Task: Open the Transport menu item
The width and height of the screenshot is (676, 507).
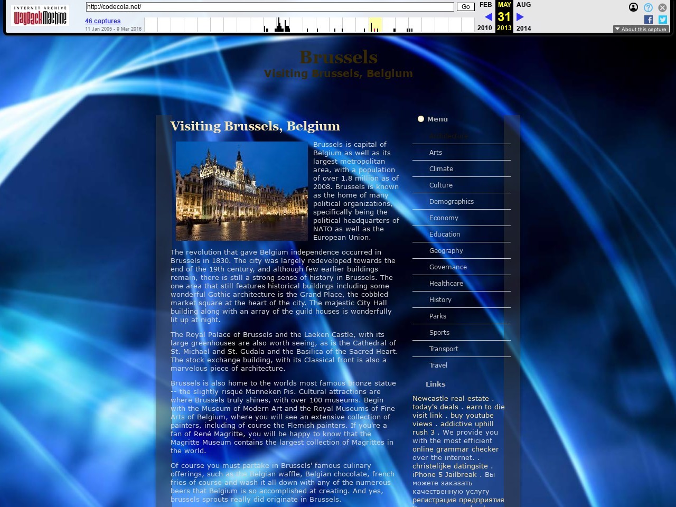Action: coord(444,349)
